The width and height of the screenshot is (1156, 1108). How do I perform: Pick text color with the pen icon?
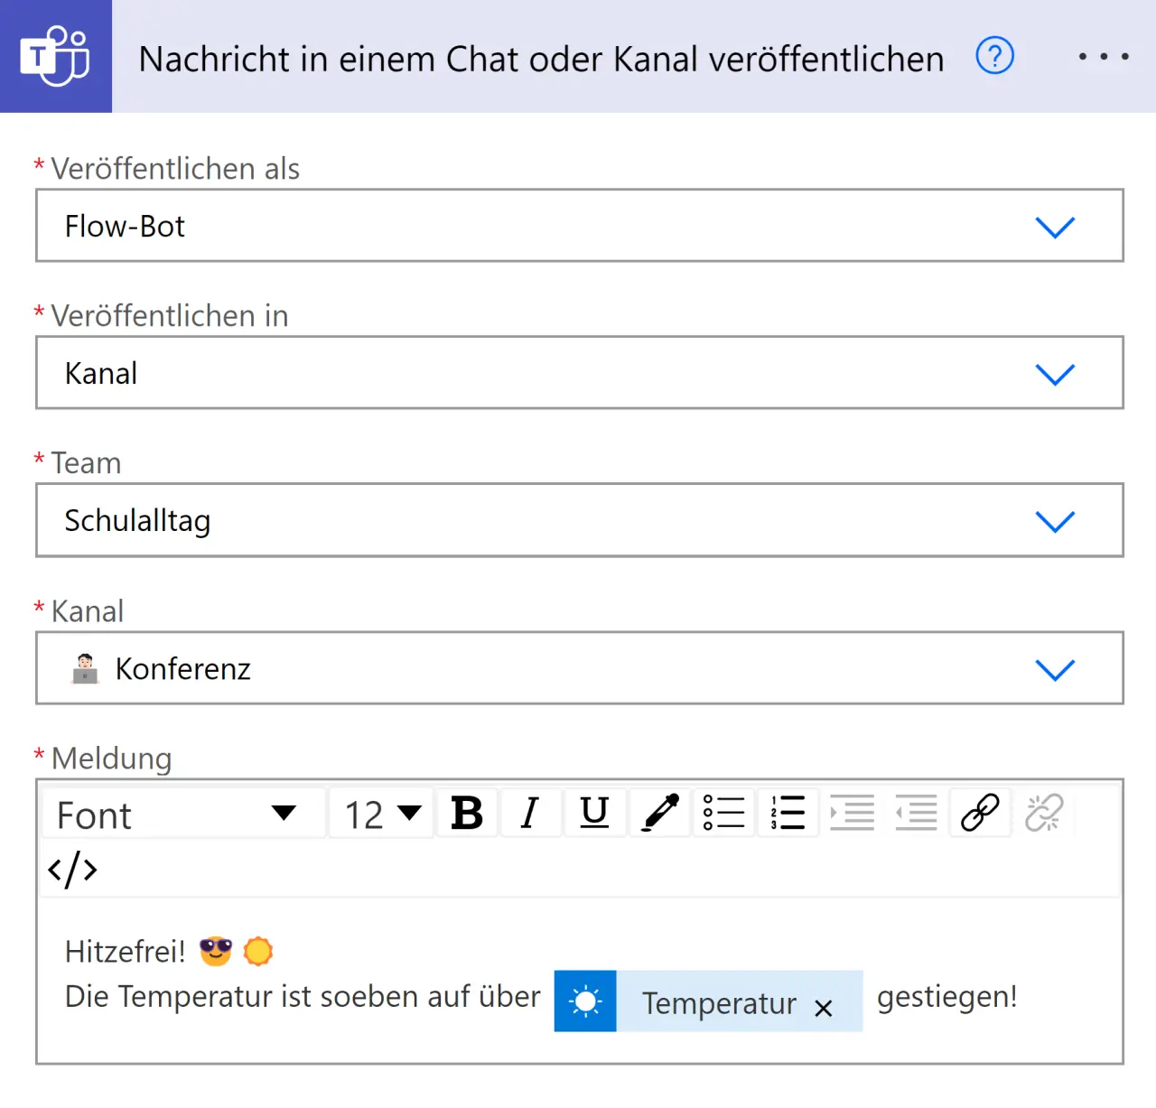click(x=660, y=814)
